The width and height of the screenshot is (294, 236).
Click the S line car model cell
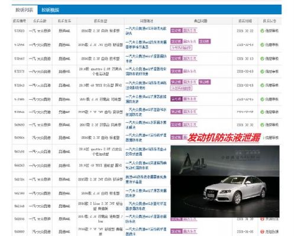coord(101,206)
